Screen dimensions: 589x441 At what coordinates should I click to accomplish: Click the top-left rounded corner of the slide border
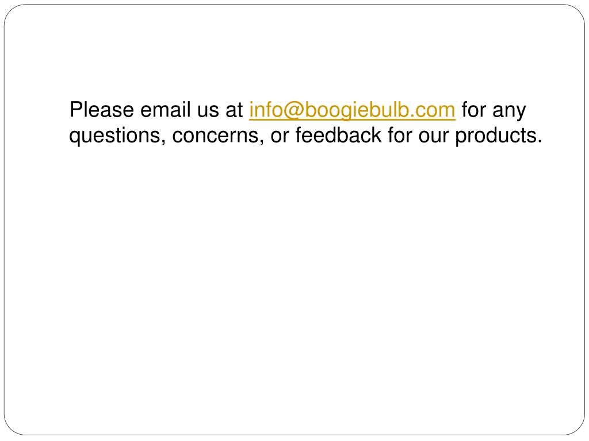pyautogui.click(x=12, y=11)
